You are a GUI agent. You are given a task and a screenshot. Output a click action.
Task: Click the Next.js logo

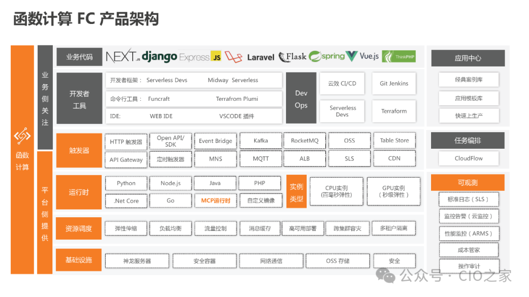coord(123,56)
